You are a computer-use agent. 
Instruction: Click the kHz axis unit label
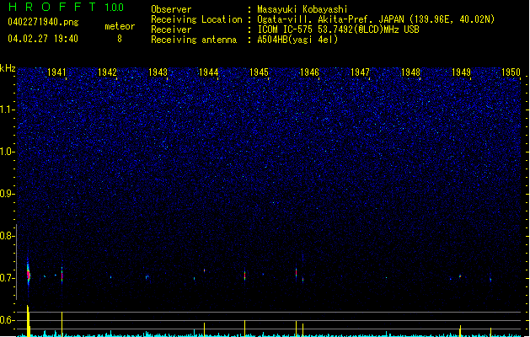tap(8, 68)
